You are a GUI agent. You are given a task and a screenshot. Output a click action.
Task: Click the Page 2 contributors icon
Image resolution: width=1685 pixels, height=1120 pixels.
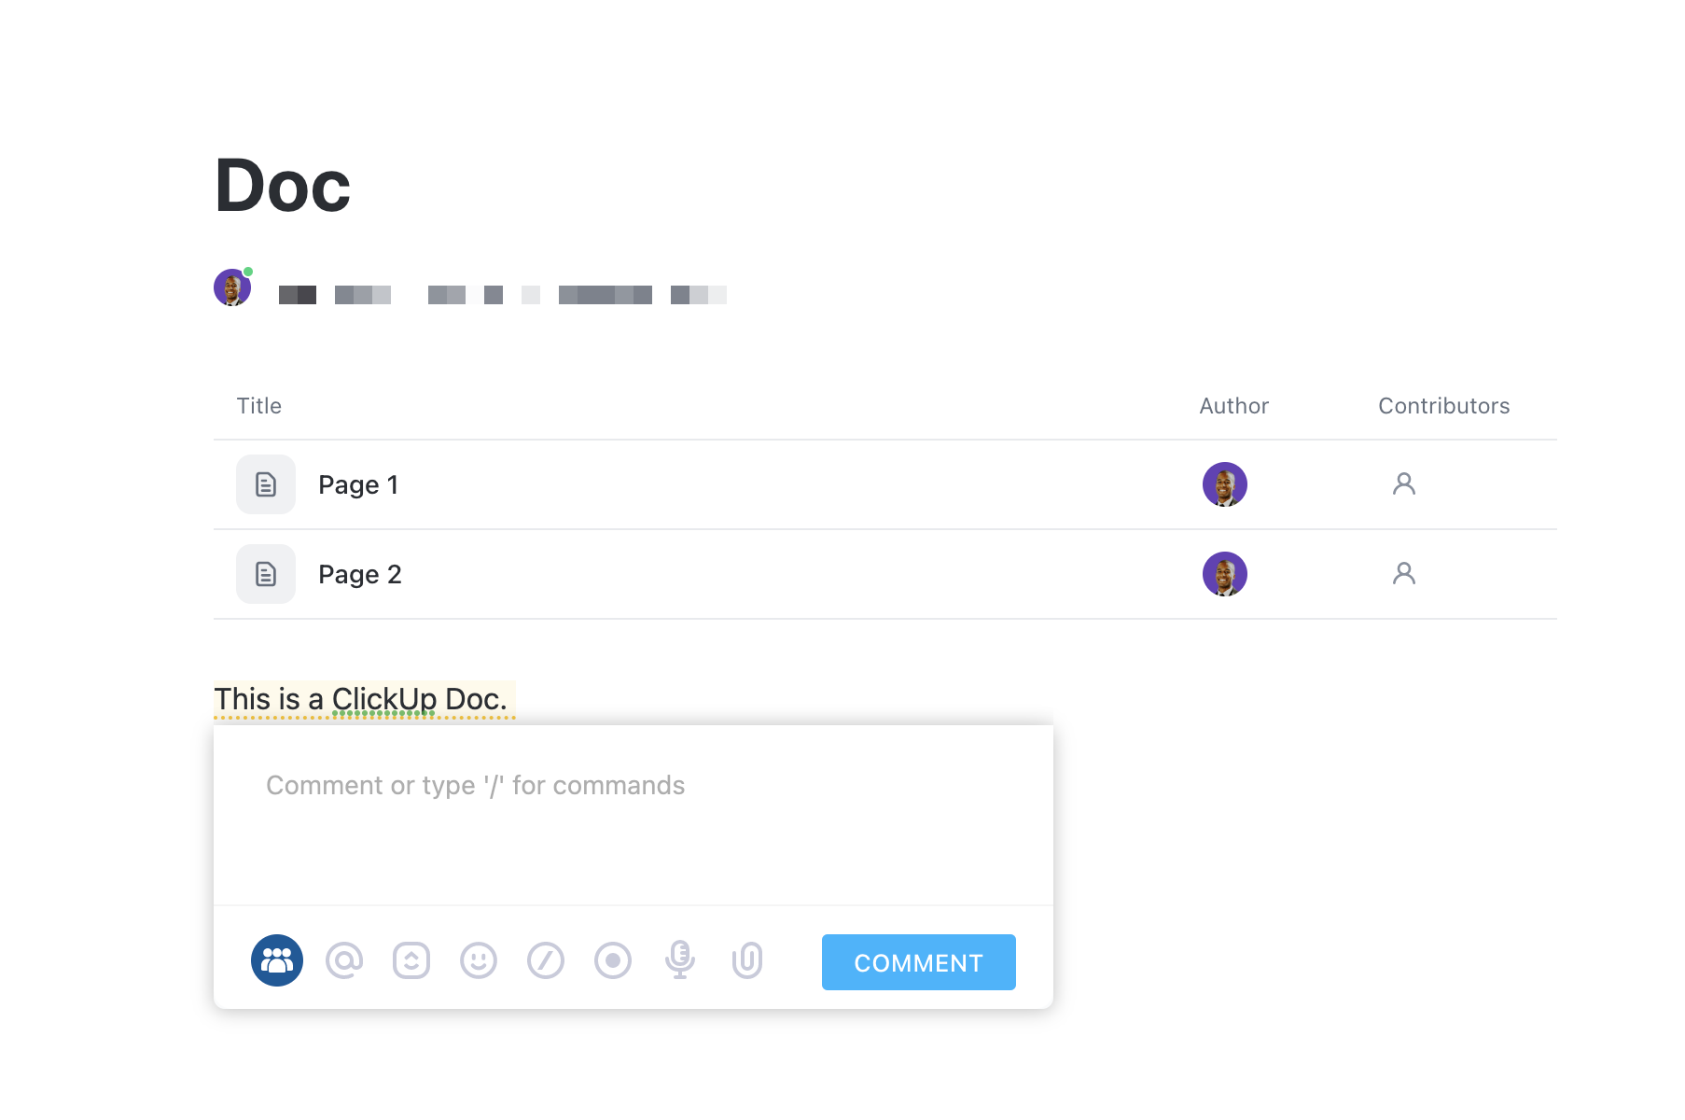1404,573
